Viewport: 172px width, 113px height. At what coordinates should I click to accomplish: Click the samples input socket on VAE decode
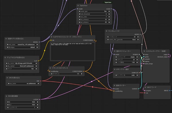pyautogui.click(x=145, y=91)
